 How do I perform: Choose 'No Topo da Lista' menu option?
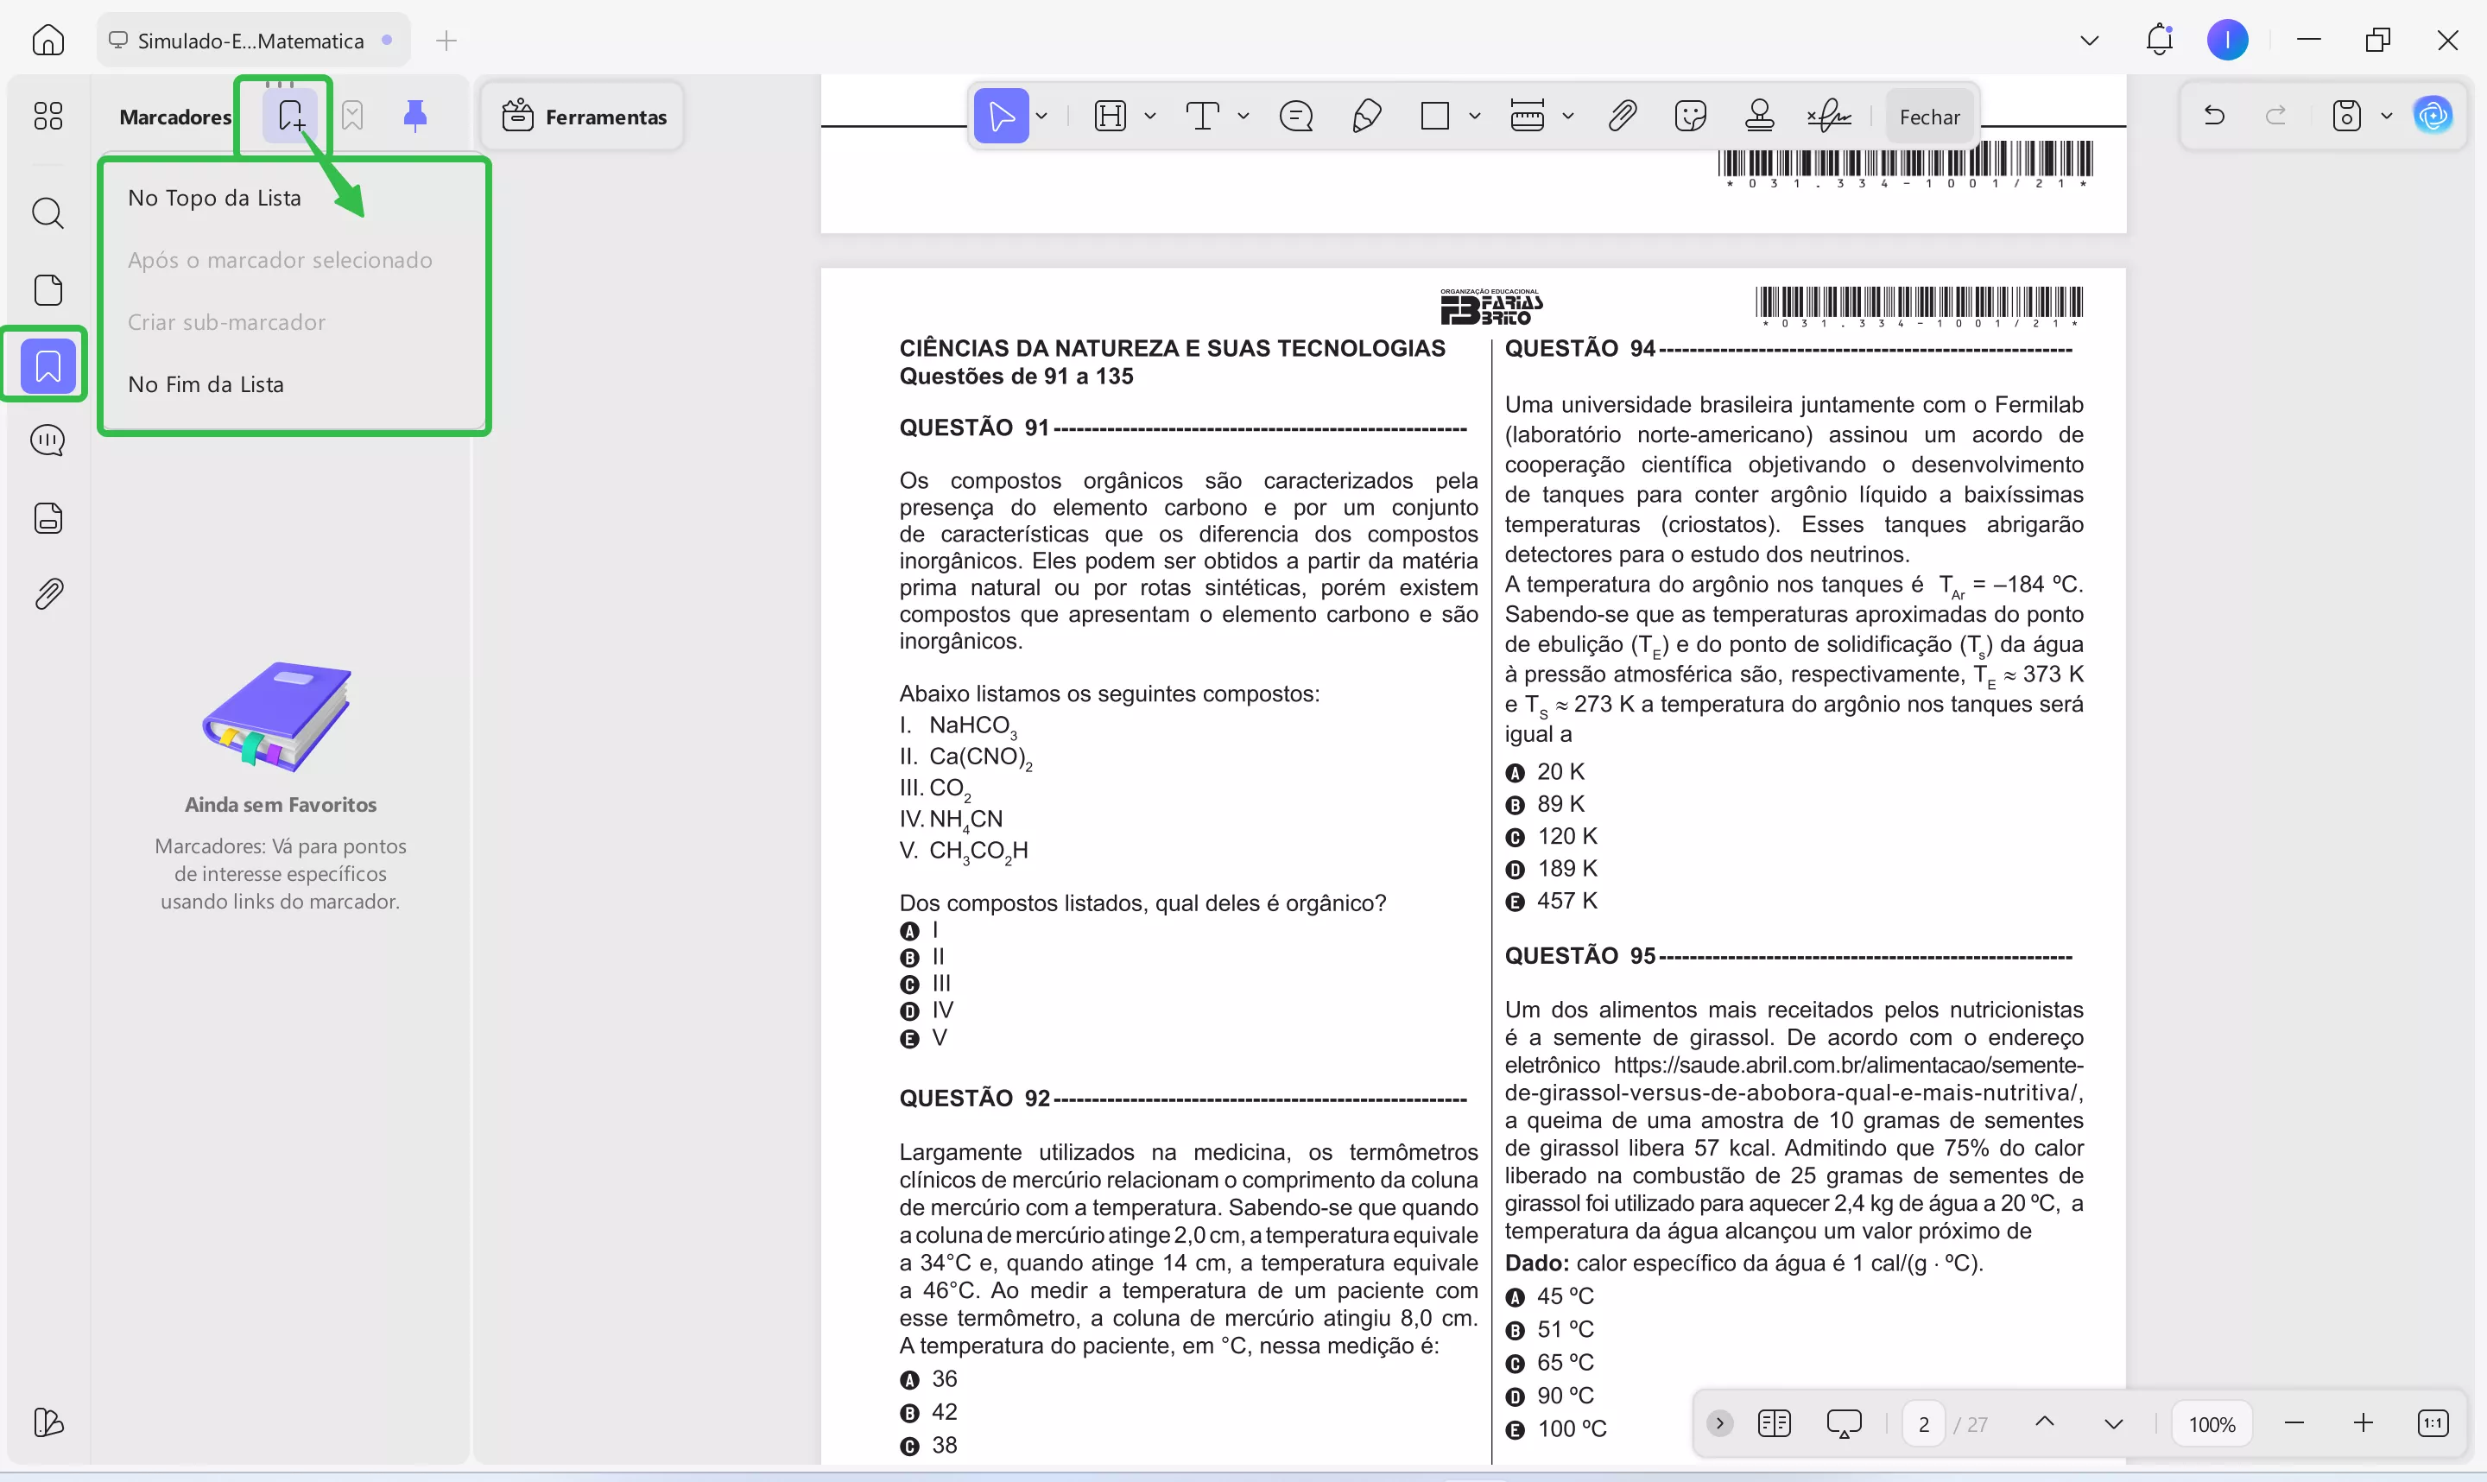click(x=215, y=198)
